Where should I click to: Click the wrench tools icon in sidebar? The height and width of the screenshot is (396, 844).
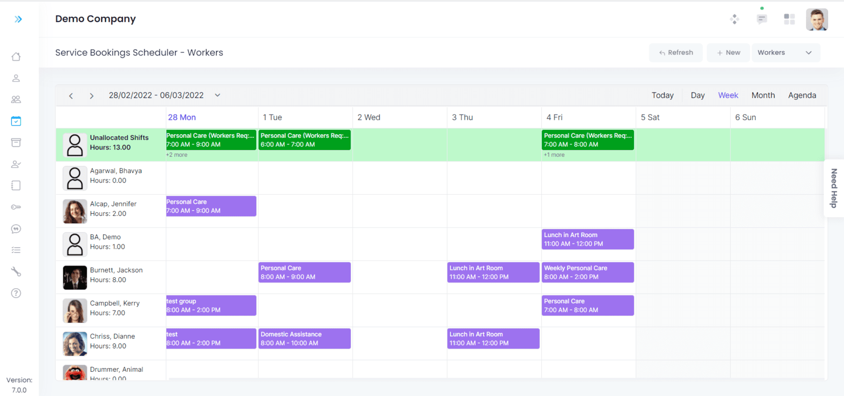pos(16,272)
